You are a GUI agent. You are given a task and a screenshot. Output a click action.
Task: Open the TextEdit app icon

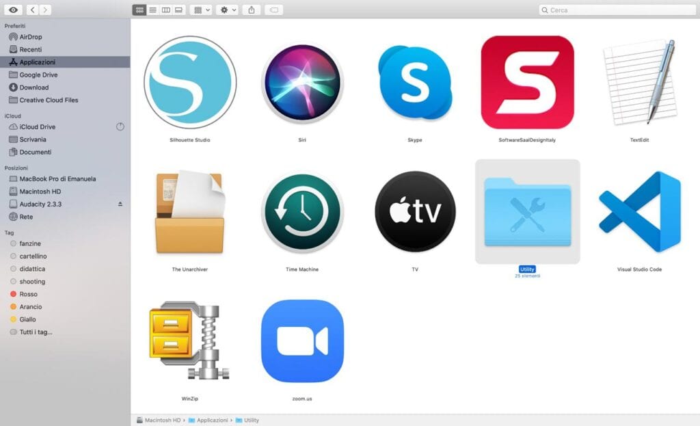click(640, 83)
